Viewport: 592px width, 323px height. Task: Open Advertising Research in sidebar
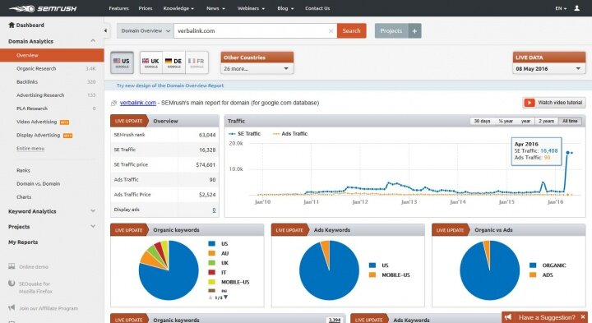(x=40, y=95)
